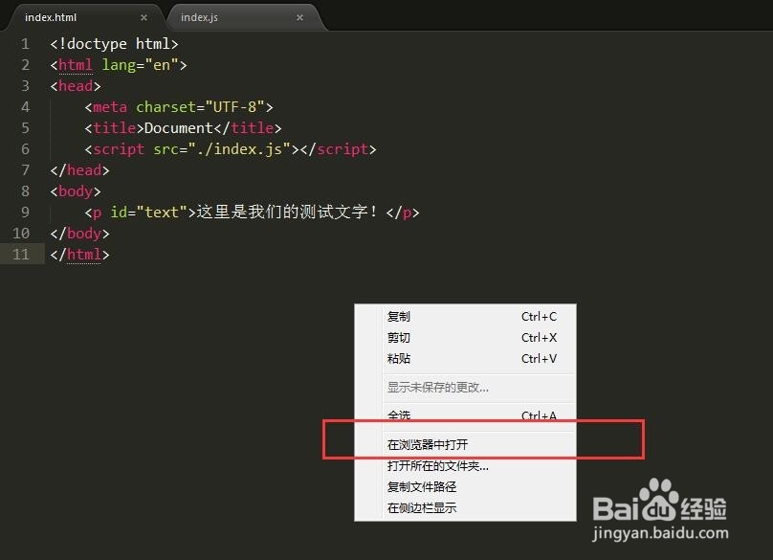The width and height of the screenshot is (773, 560).
Task: Select 全选 in the context menu
Action: [465, 415]
